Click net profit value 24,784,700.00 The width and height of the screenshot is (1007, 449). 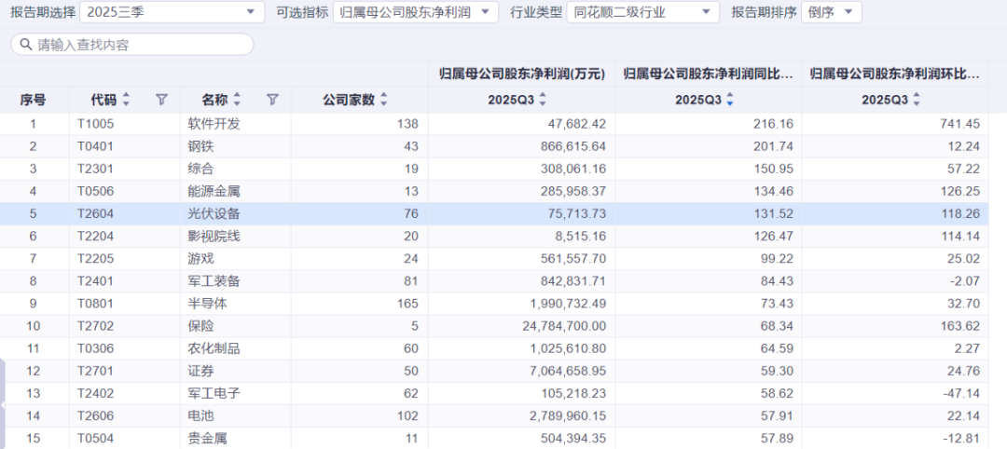point(564,326)
